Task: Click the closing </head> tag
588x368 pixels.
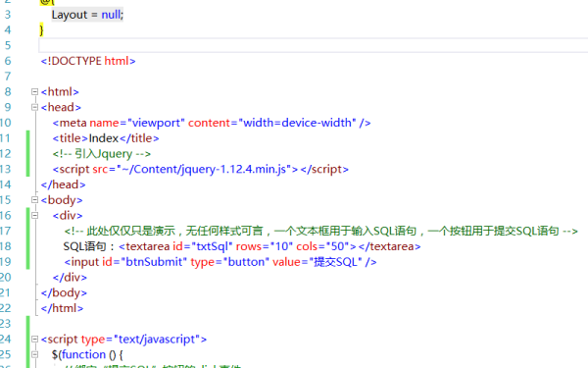Action: pyautogui.click(x=63, y=184)
